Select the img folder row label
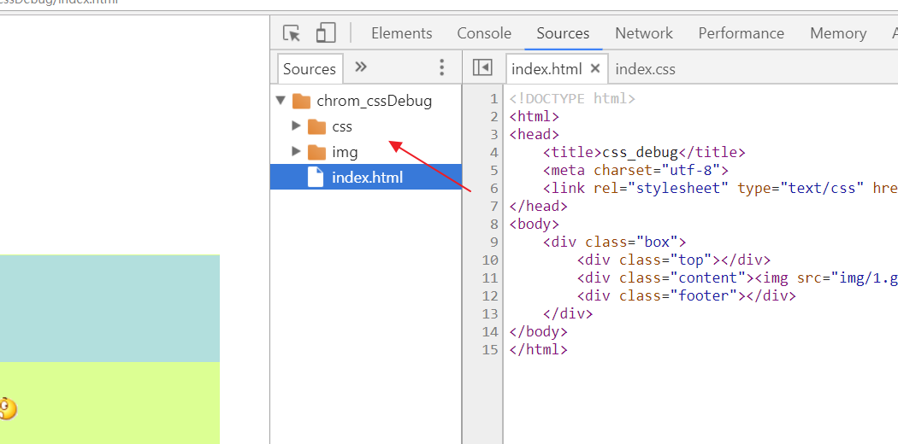This screenshot has height=444, width=898. point(345,152)
